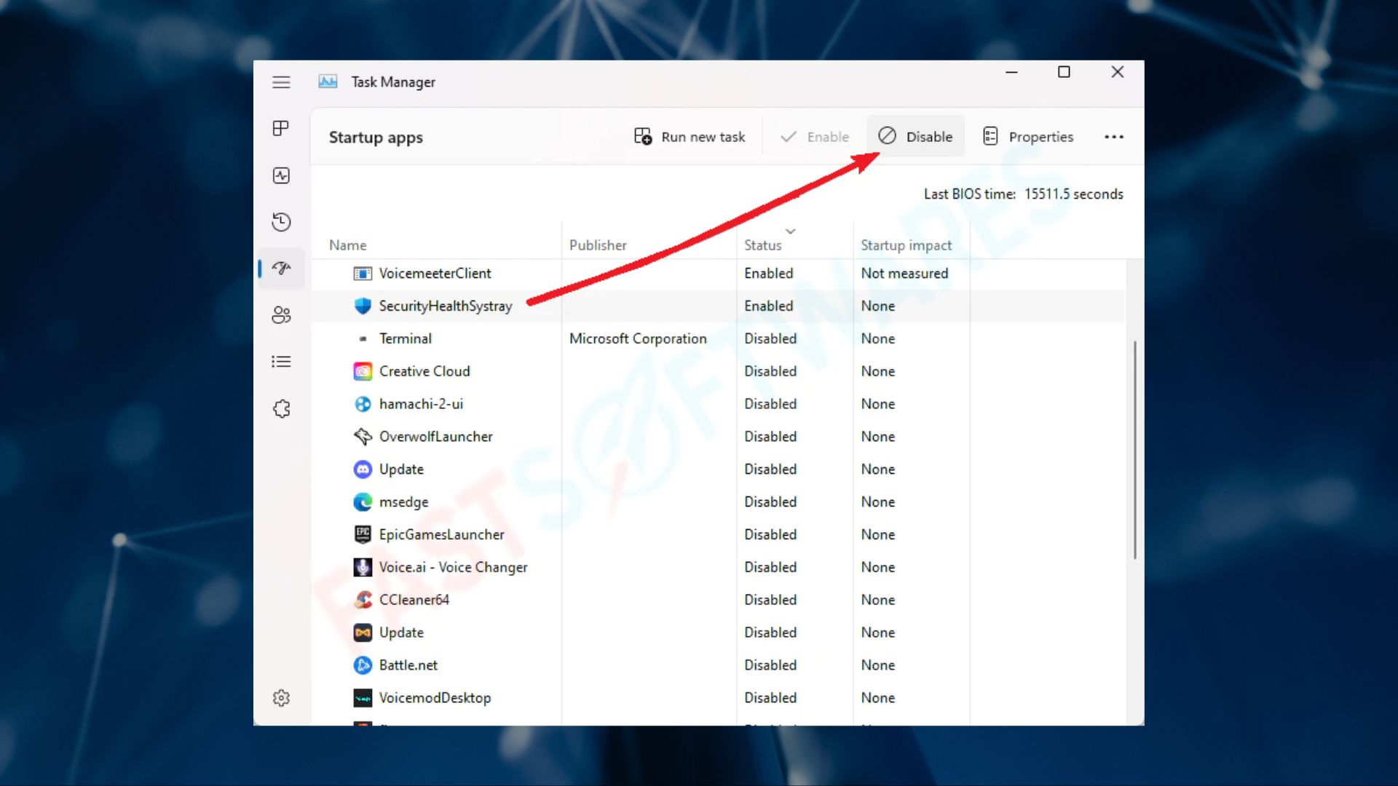Open Properties for selected app
Screen dimensions: 1398x786
point(1027,137)
